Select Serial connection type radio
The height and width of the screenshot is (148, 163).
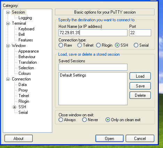point(136,45)
